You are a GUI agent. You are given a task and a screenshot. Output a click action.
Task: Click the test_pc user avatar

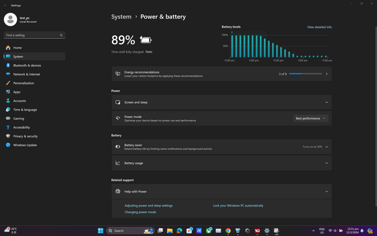(x=11, y=19)
